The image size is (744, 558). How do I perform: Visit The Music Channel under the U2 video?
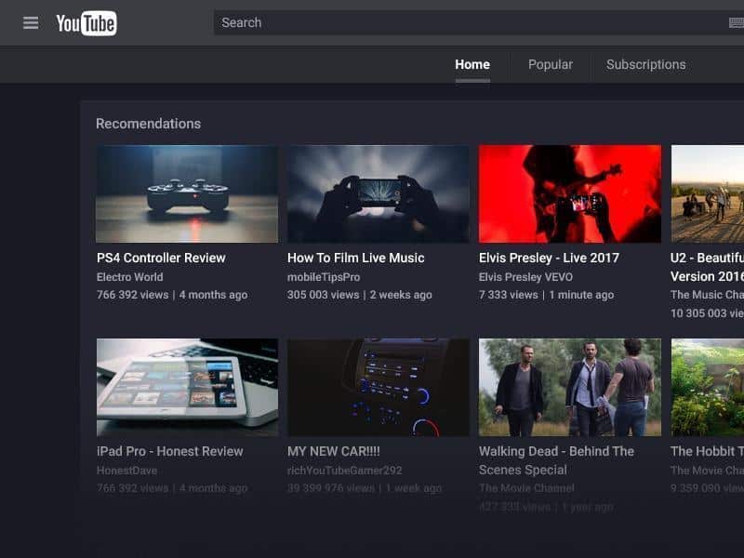(x=707, y=295)
